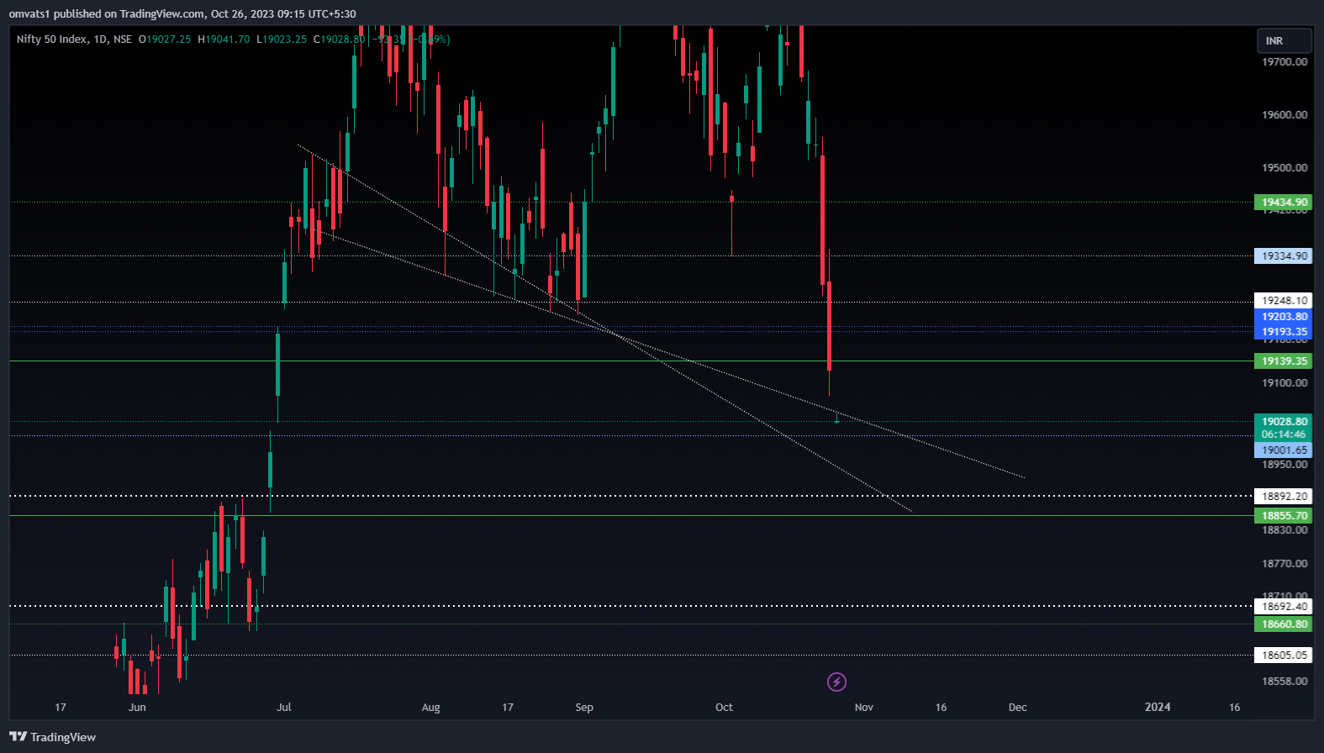Click the 19100.00 axis price value

click(1284, 383)
